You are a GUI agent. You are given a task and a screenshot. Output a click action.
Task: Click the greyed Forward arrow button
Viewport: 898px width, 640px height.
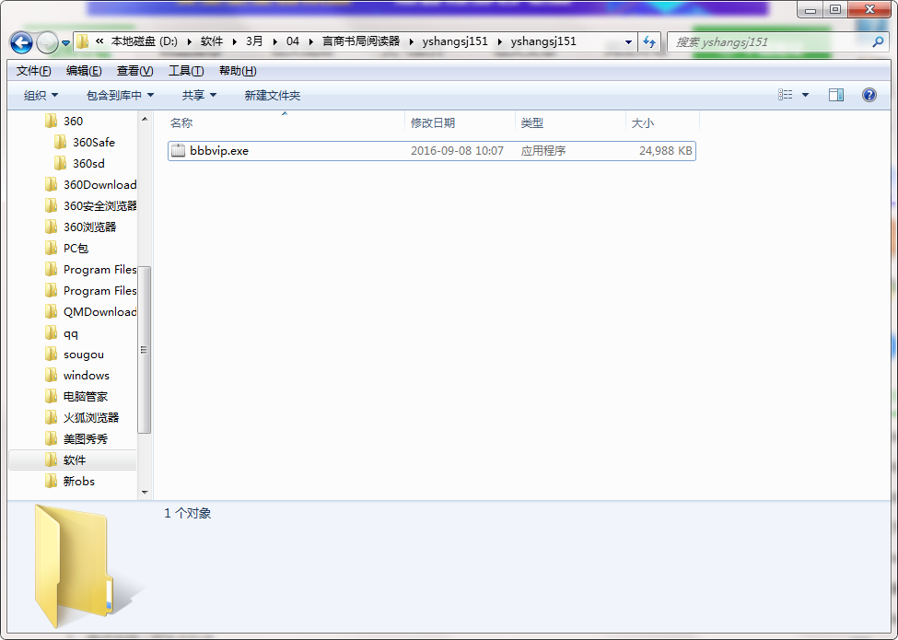click(x=47, y=42)
